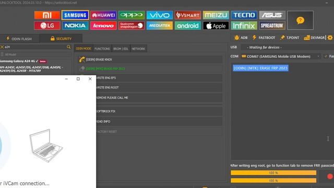Select the Vsmart brand logo

188,15
